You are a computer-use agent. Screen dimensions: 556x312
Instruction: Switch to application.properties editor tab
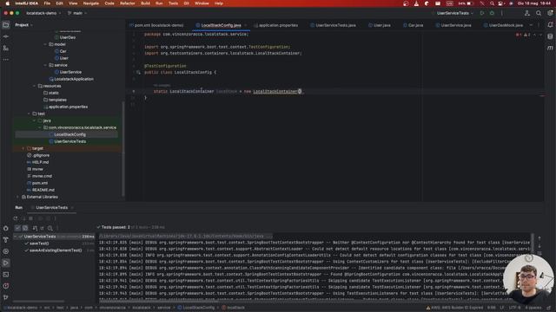point(276,25)
